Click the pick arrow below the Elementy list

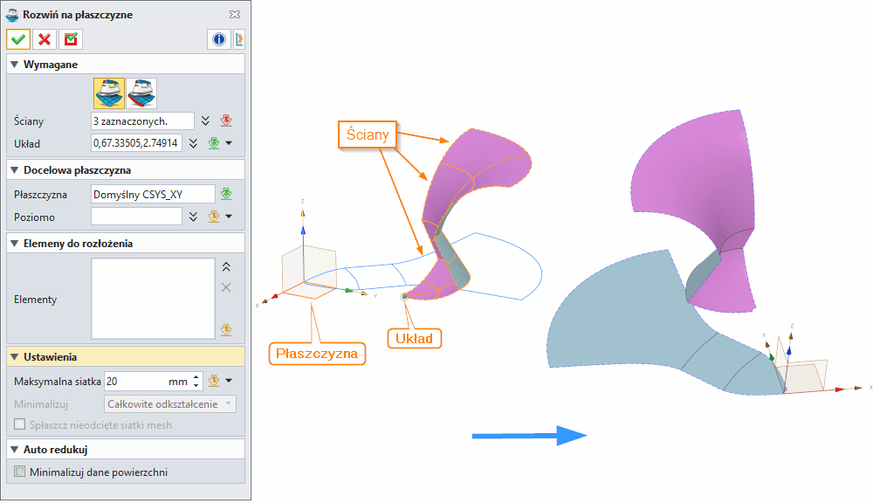coord(225,329)
